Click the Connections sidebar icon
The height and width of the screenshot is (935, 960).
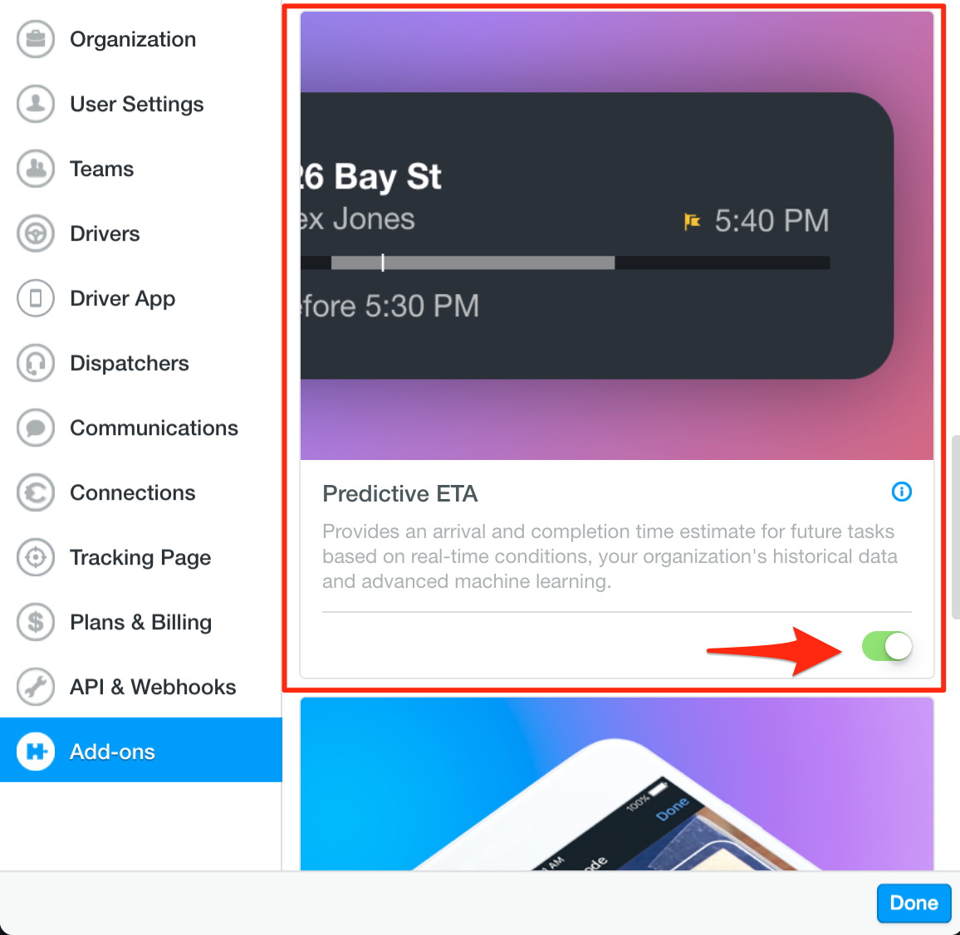coord(36,492)
